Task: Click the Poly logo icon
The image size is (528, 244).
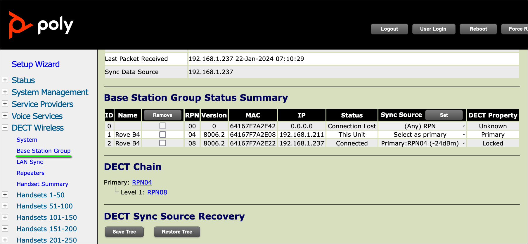Action: point(20,25)
